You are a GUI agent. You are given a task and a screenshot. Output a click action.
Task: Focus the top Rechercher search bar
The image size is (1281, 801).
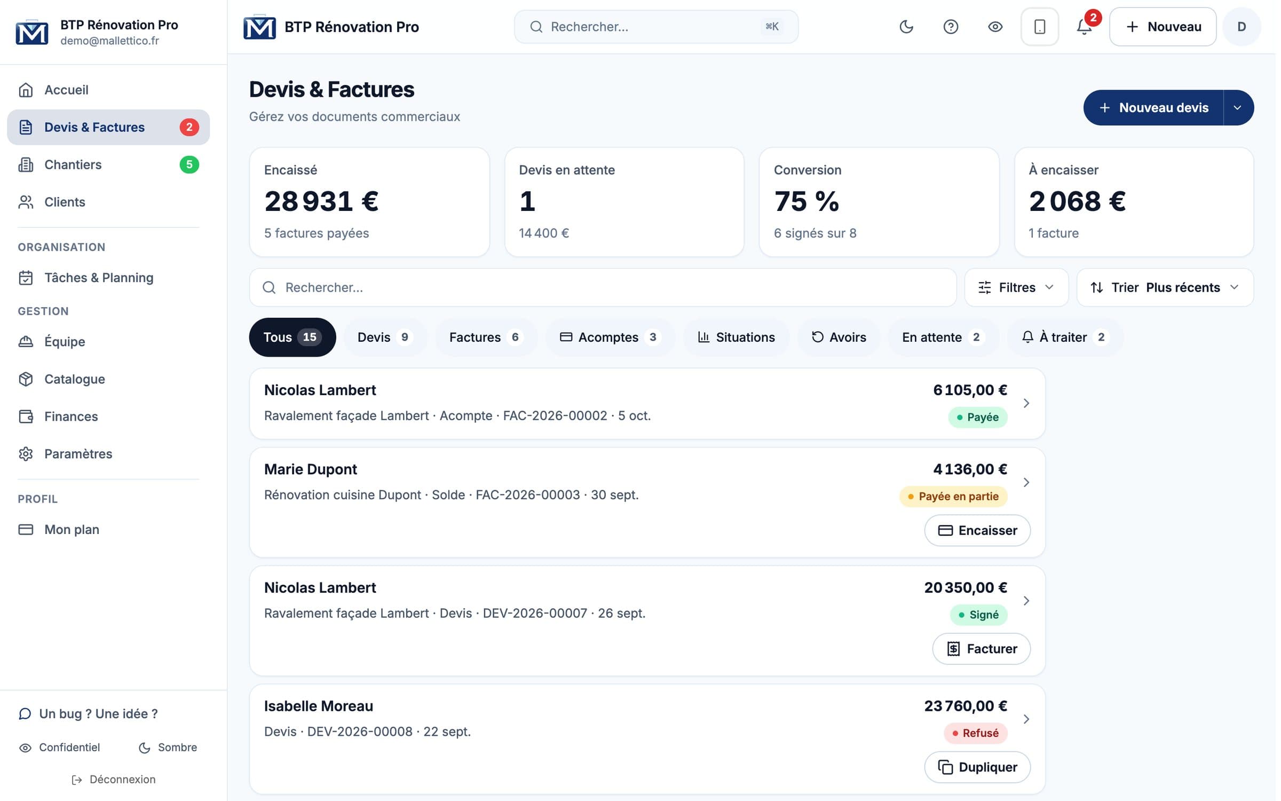pos(656,27)
